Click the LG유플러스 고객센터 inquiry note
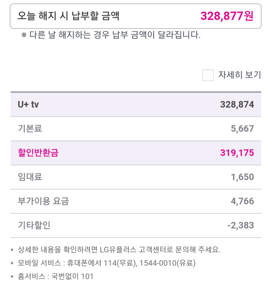 (119, 250)
